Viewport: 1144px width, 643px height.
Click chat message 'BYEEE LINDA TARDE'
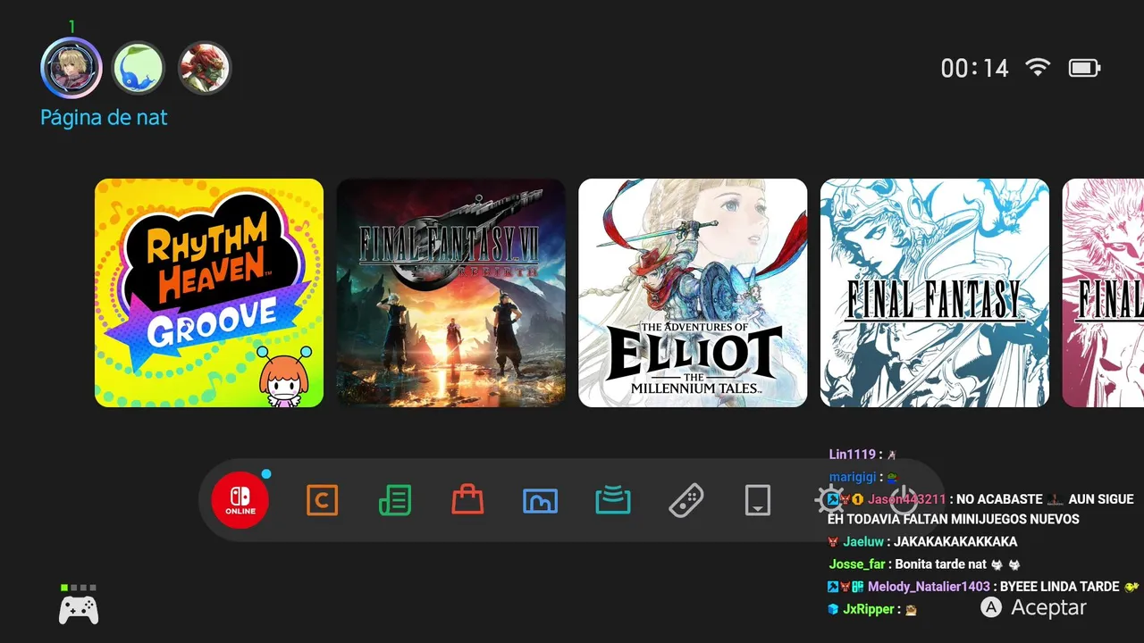tap(1059, 587)
